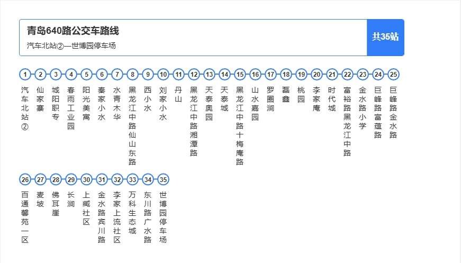Click station marker number 19
Screen dimensions: 461x263
[301, 74]
